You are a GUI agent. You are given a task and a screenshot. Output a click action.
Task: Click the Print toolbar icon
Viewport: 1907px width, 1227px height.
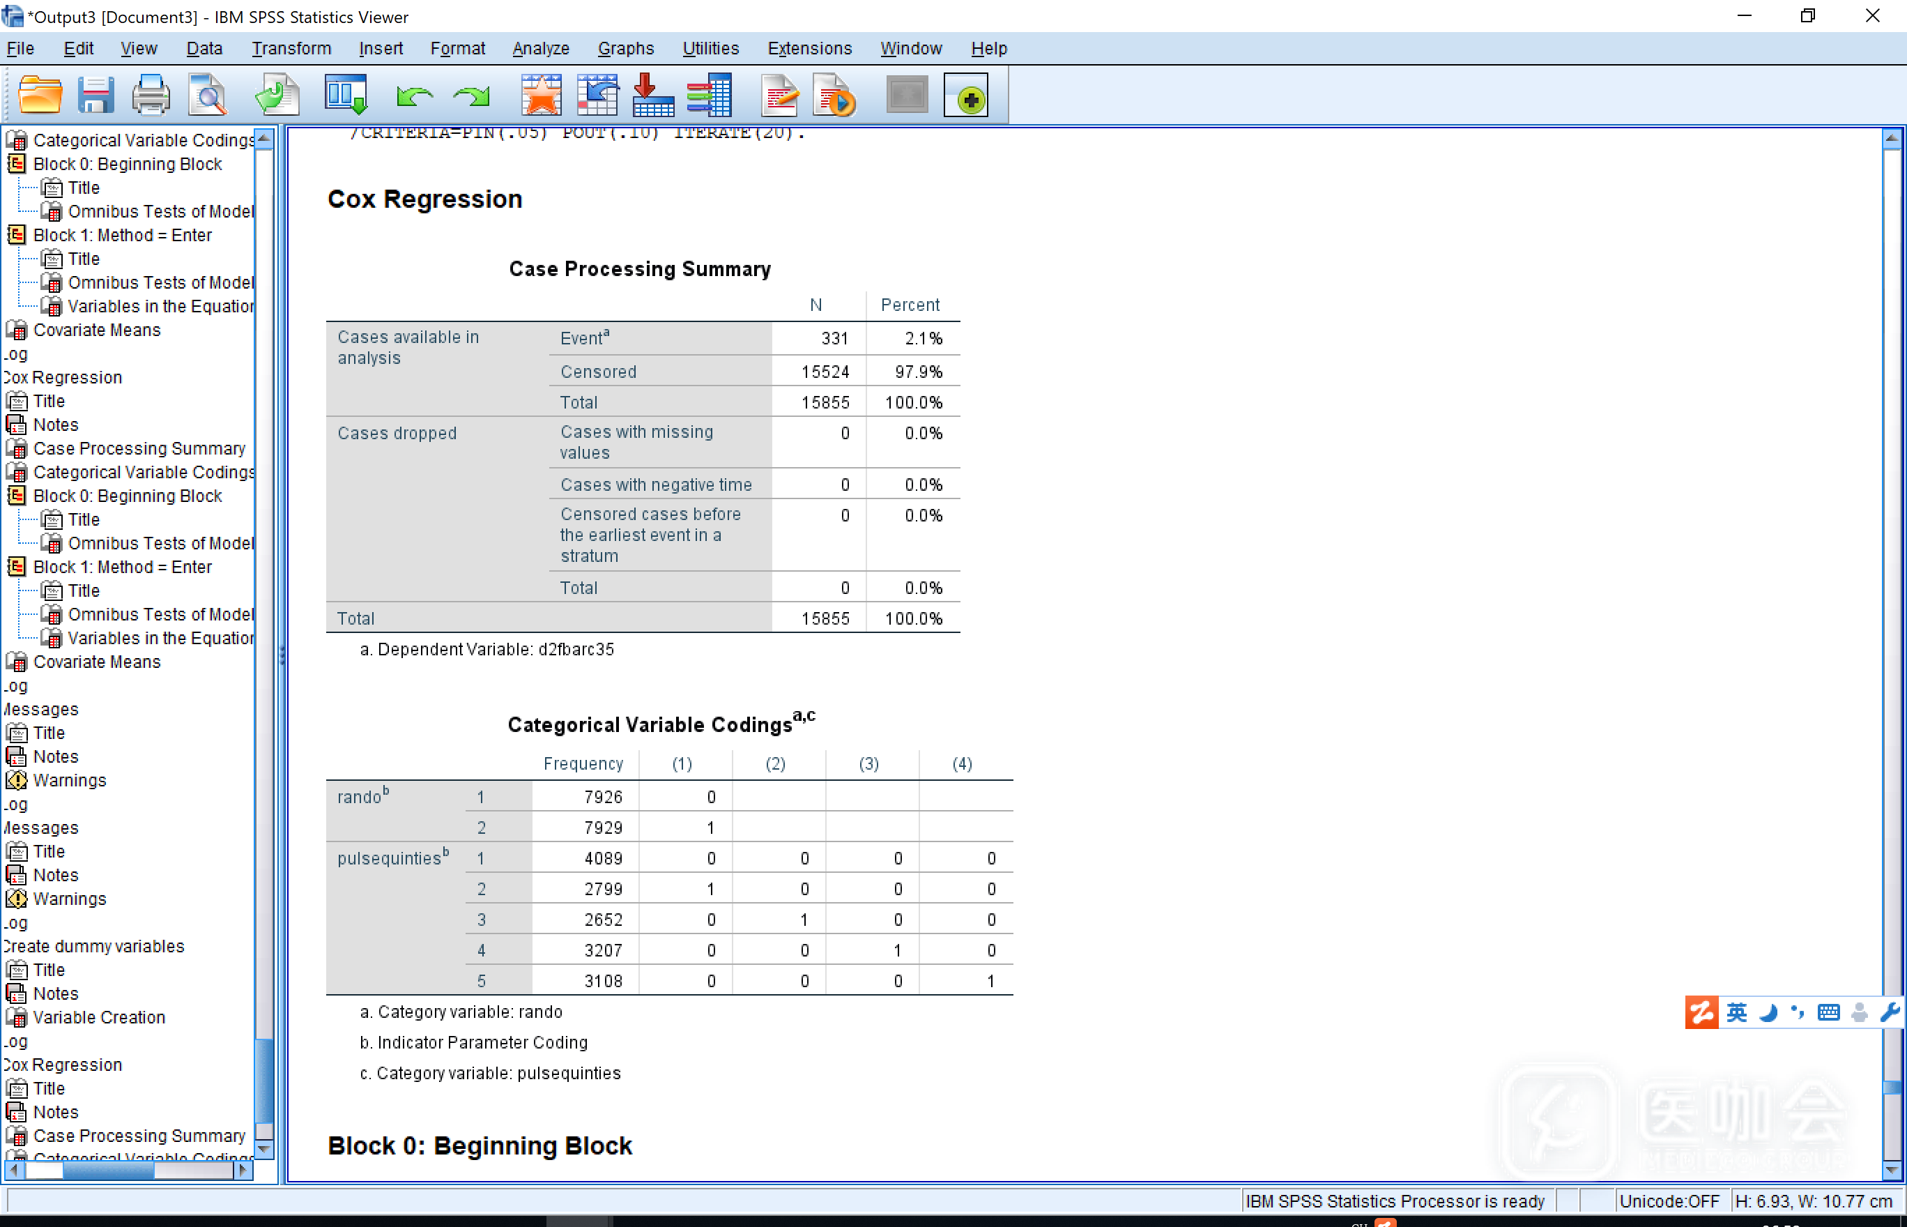pyautogui.click(x=151, y=96)
